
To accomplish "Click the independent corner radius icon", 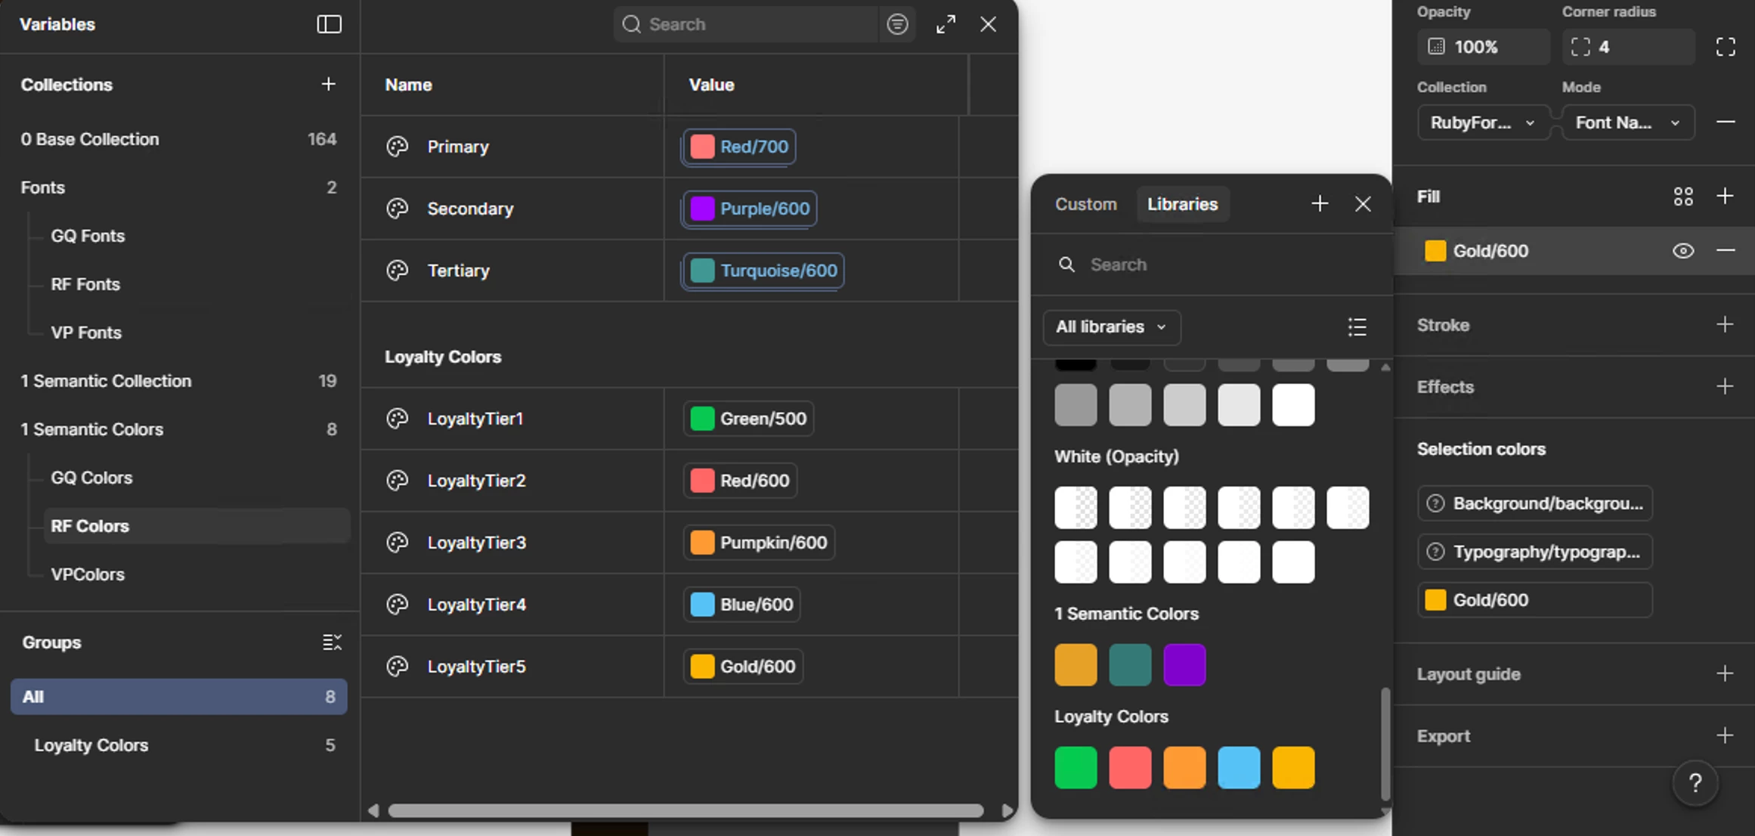I will [x=1726, y=47].
